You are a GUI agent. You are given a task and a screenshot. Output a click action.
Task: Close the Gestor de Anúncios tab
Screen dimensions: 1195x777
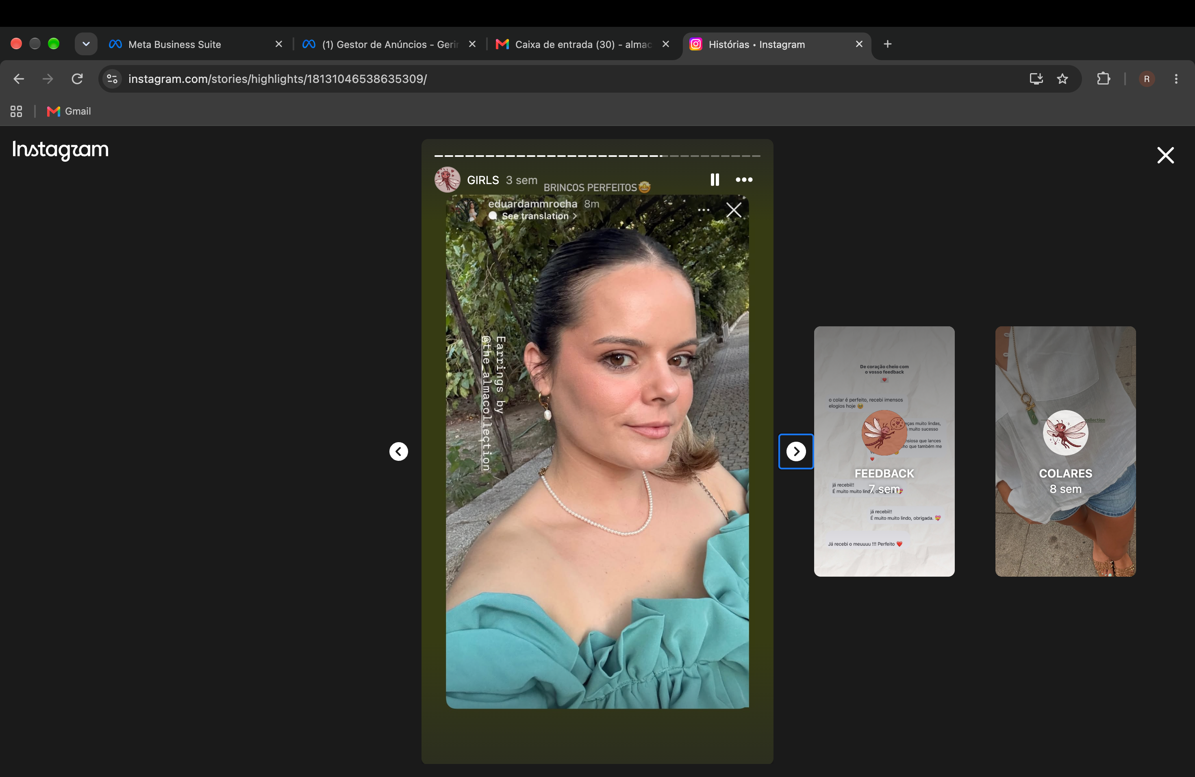[x=472, y=44]
